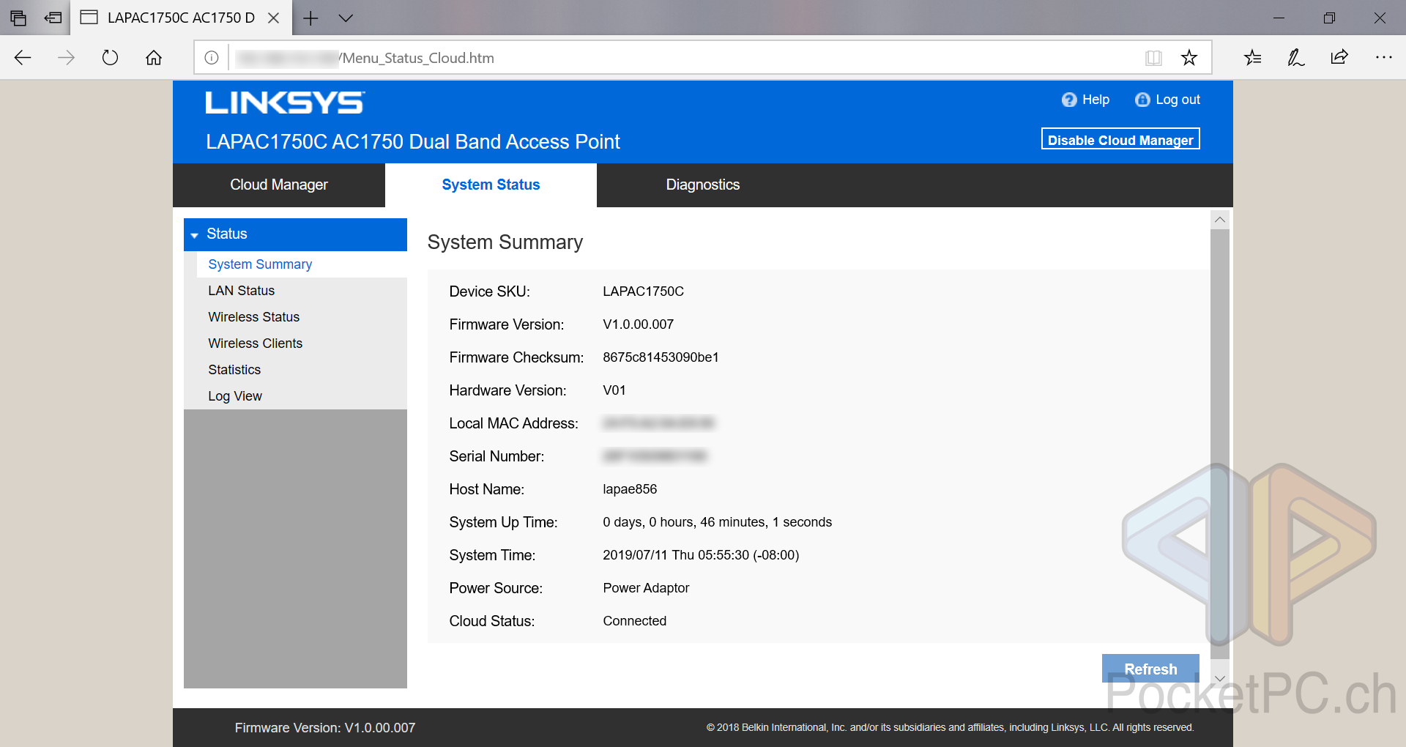Restore down the browser window
The image size is (1406, 747).
[x=1329, y=18]
